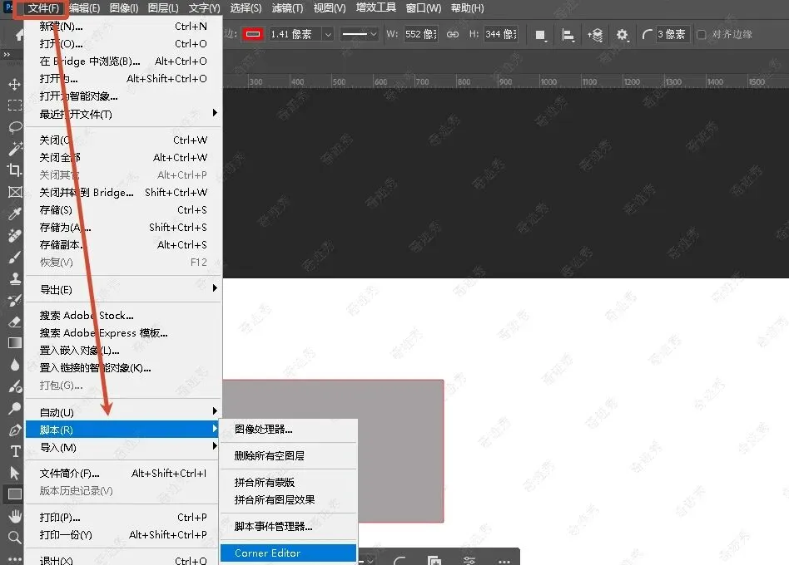Open the 滤镜(T) menu
Image resolution: width=789 pixels, height=565 pixels.
pos(287,8)
